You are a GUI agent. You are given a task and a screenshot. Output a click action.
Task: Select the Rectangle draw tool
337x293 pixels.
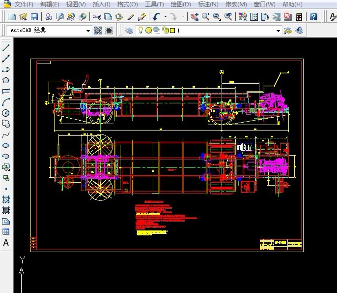click(x=6, y=91)
